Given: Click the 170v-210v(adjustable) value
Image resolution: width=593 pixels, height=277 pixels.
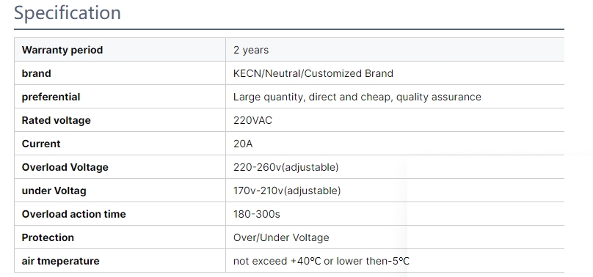Looking at the screenshot, I should pyautogui.click(x=287, y=191).
